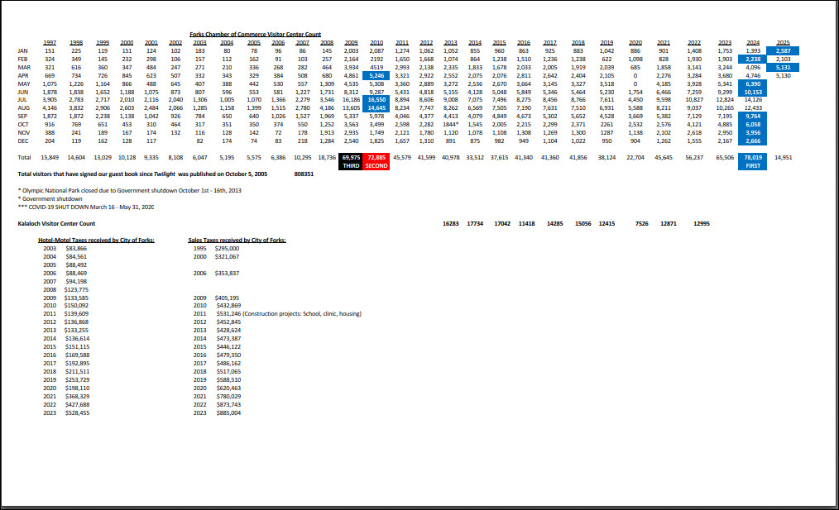The width and height of the screenshot is (839, 510).
Task: Click the 'Hotel-Motel Taxes received by City of Forks' heading
Action: click(x=96, y=240)
